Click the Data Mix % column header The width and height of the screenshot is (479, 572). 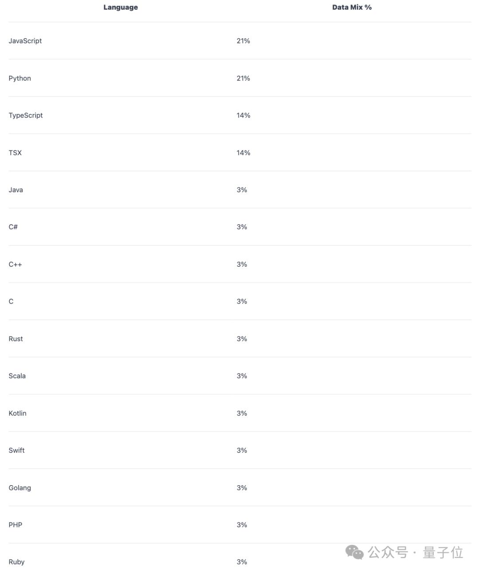[x=352, y=7]
